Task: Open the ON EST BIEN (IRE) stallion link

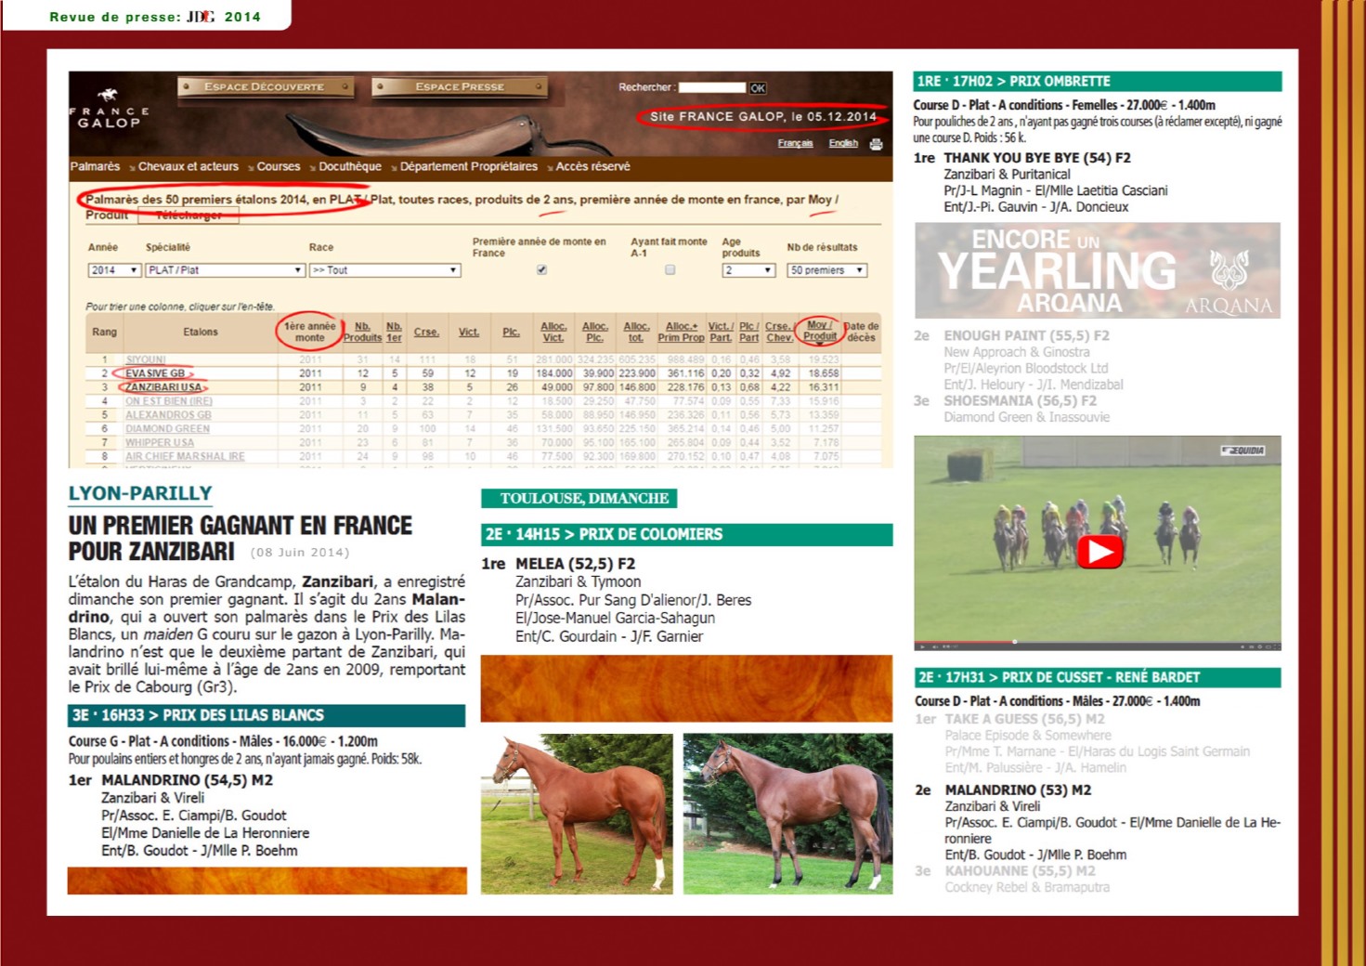Action: (169, 401)
